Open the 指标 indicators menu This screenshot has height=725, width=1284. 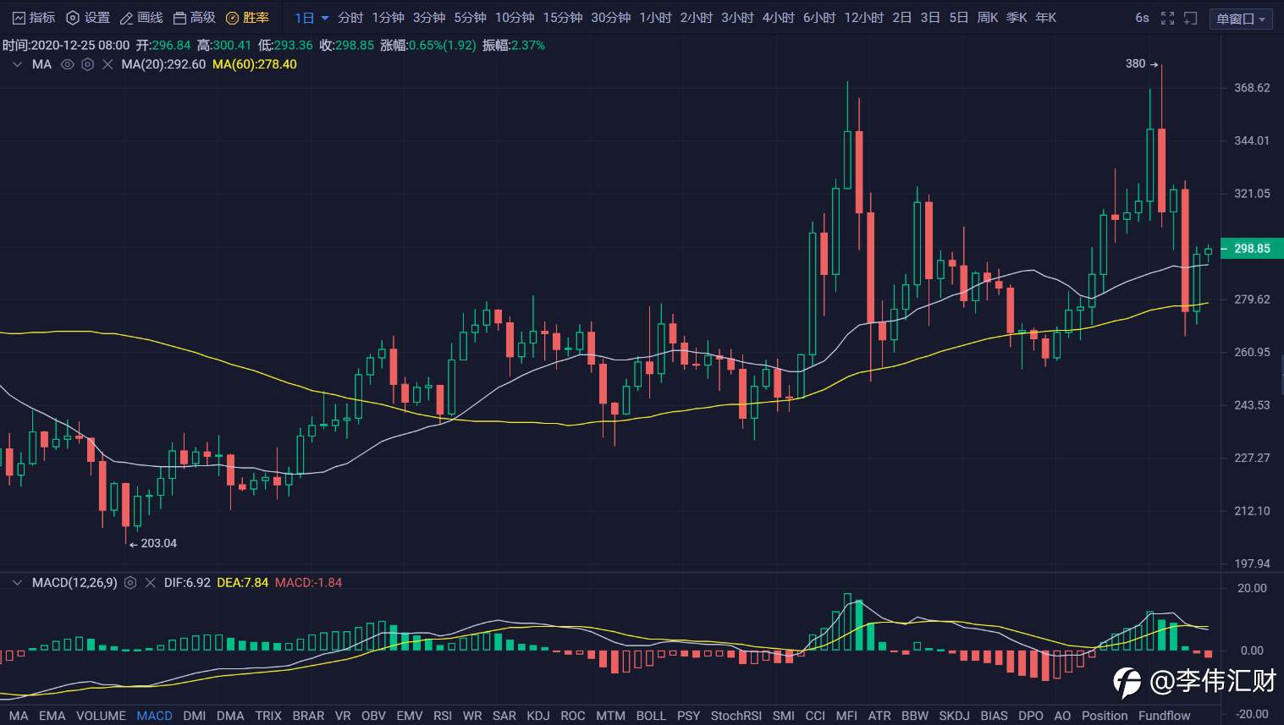pyautogui.click(x=34, y=18)
